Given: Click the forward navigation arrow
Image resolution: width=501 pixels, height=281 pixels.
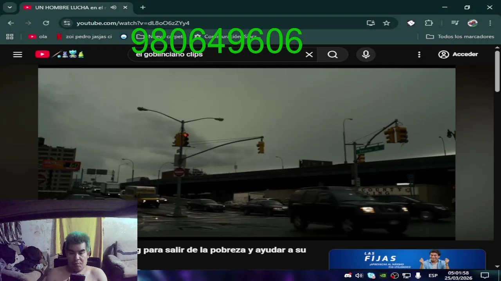Looking at the screenshot, I should coord(28,23).
